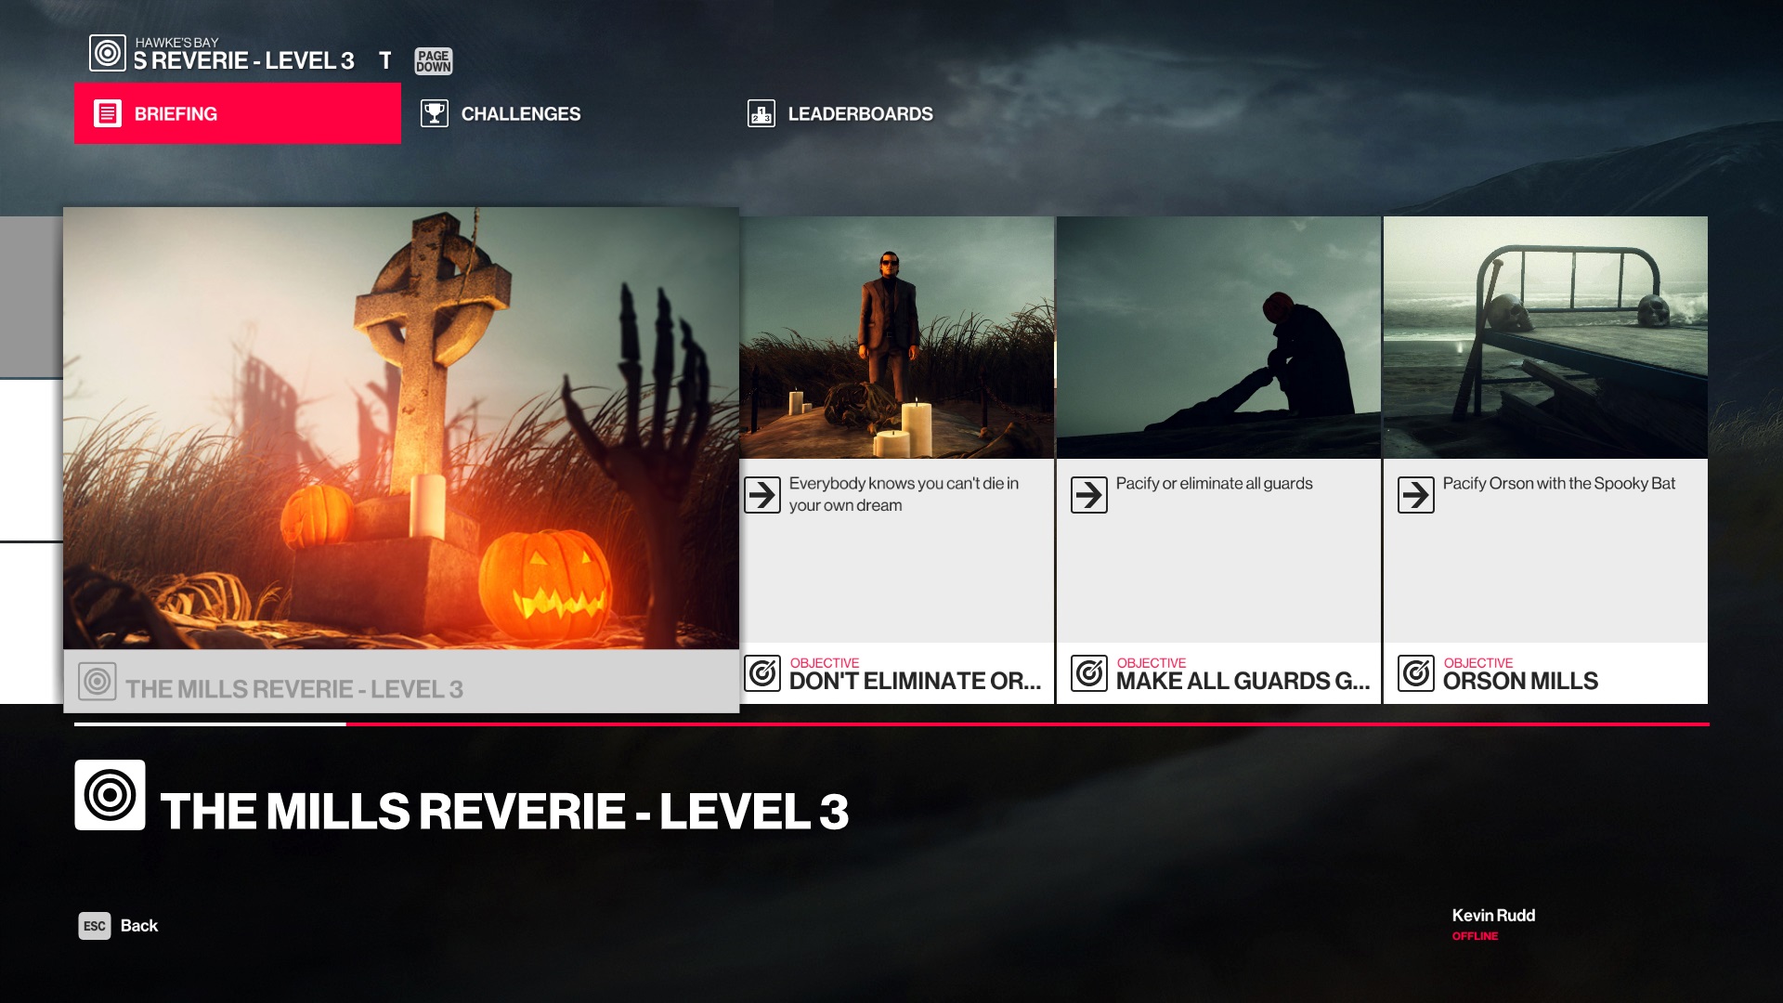1783x1003 pixels.
Task: Switch to the Challenges tab
Action: pos(520,113)
